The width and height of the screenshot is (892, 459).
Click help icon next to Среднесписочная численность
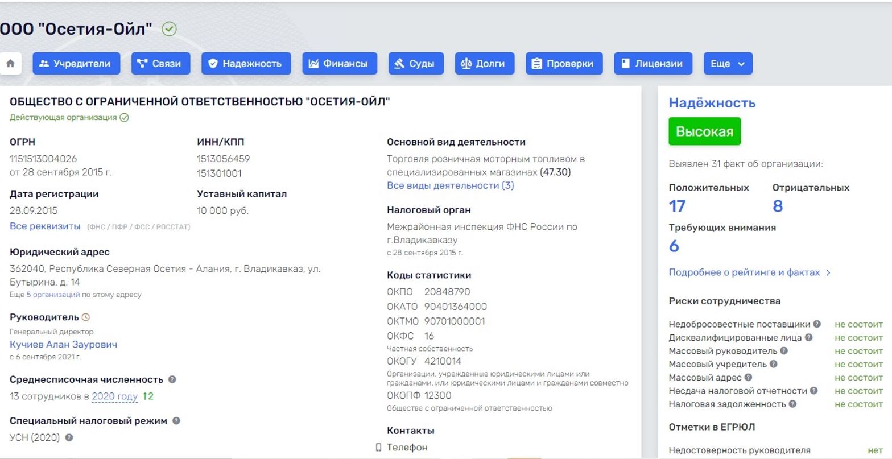click(172, 379)
